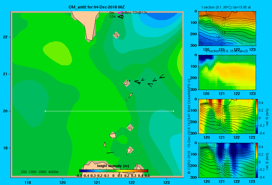
Task: Select the map title 'OM_an02 for 04-Dec-2018 00Z'
Action: click(97, 7)
